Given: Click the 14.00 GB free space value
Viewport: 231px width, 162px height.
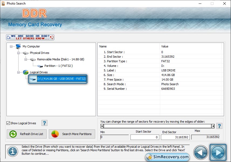Looking at the screenshot, I should [167, 80].
